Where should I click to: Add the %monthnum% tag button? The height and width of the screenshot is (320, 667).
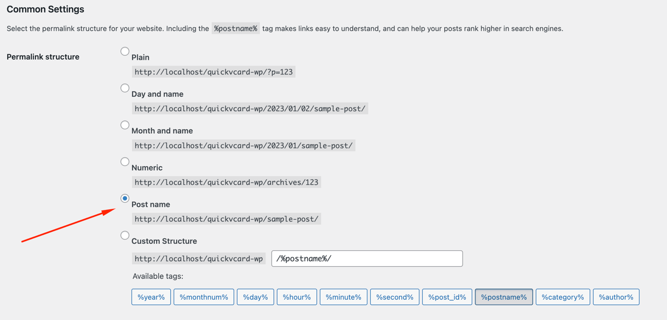coord(204,297)
